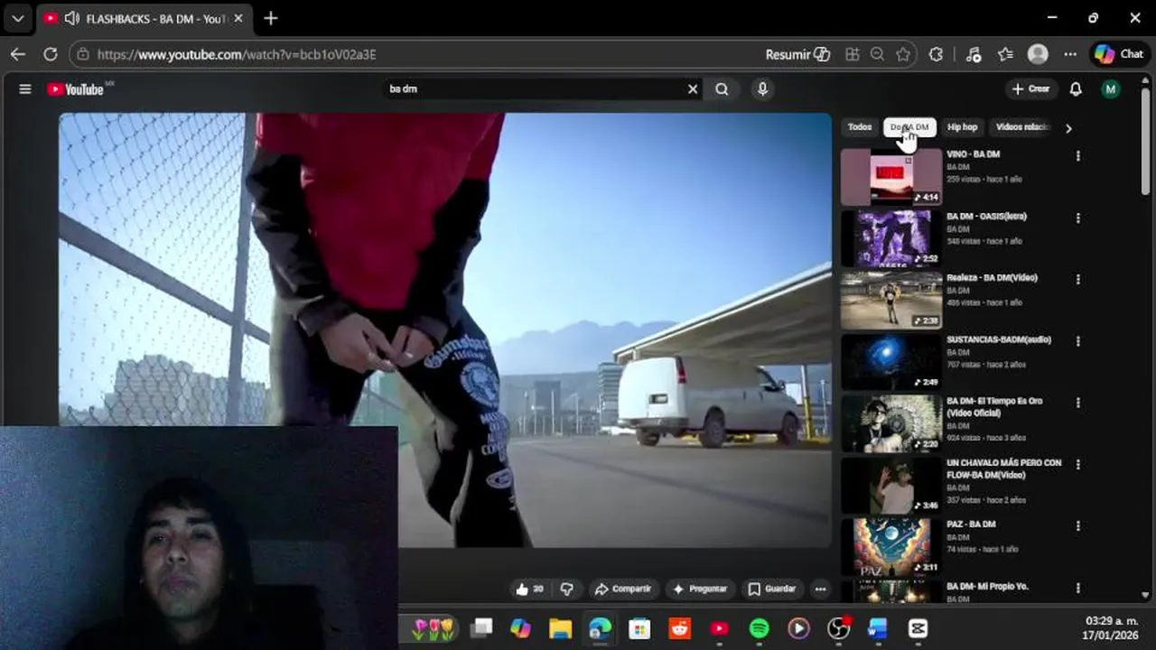Image resolution: width=1156 pixels, height=650 pixels.
Task: Open File Explorer from taskbar
Action: (561, 628)
